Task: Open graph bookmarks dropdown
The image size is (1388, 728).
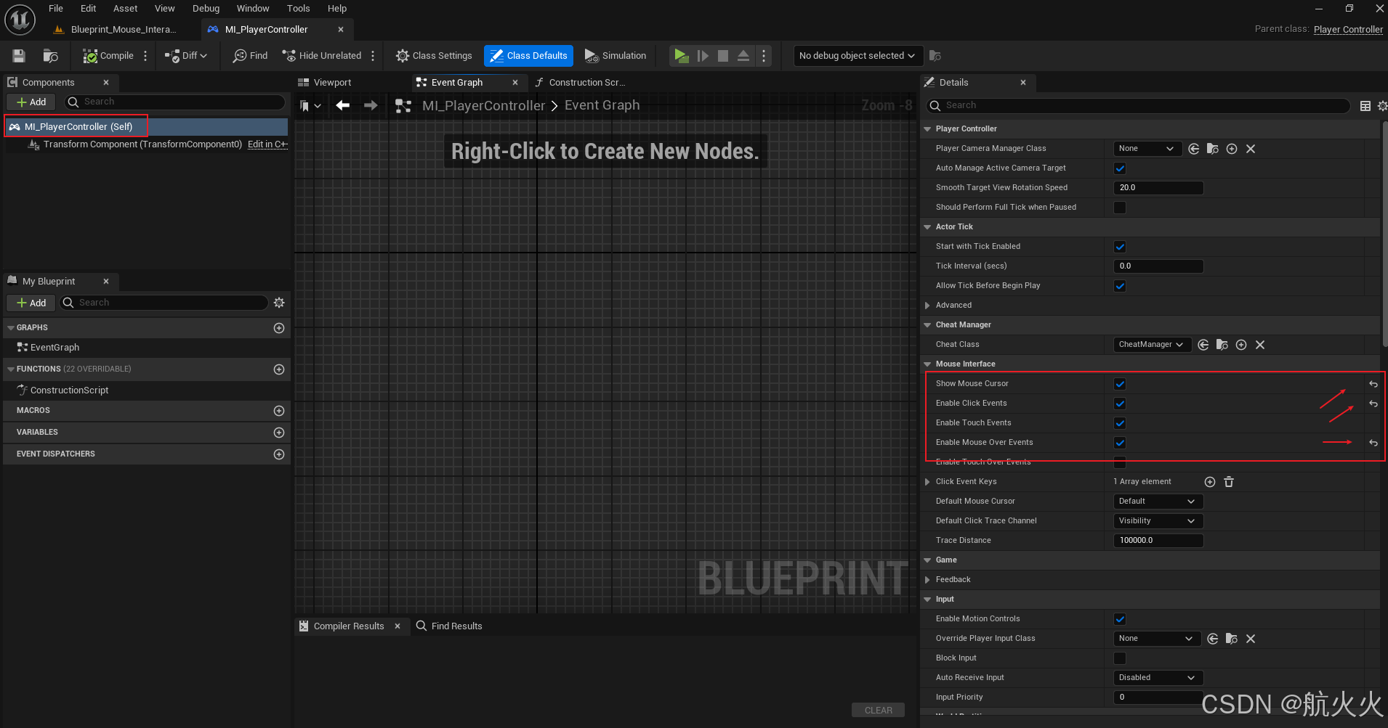Action: pyautogui.click(x=310, y=106)
